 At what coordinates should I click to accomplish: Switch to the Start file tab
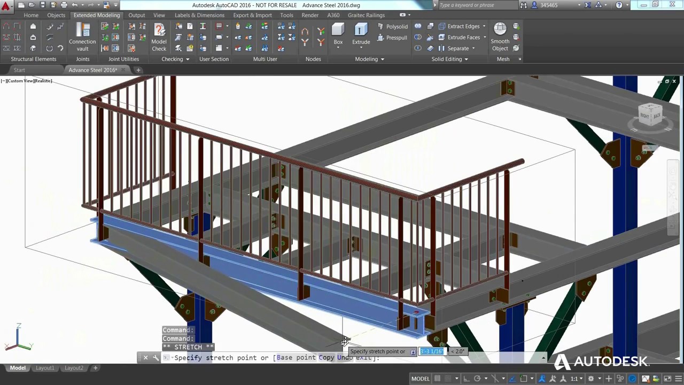[19, 70]
